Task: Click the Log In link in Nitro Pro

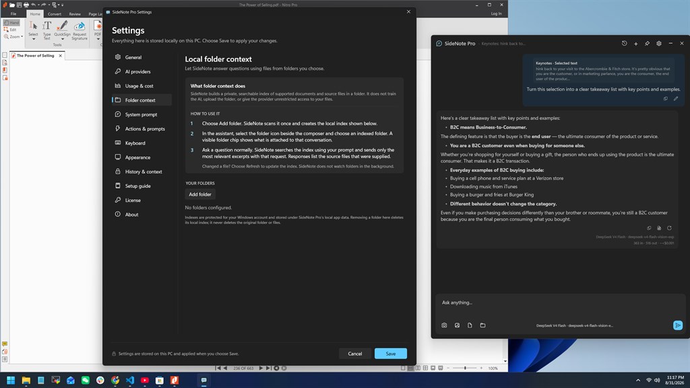Action: (496, 13)
